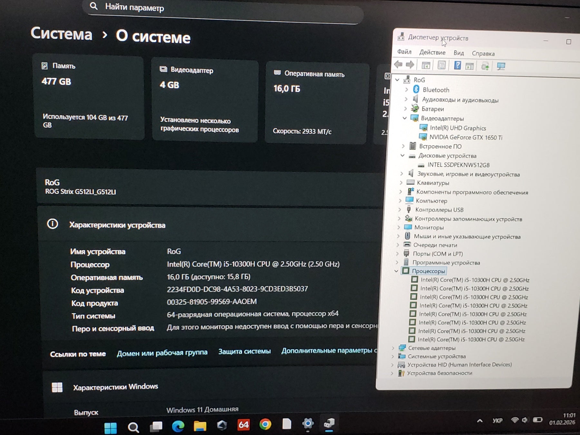This screenshot has height=435, width=580.
Task: Select the INTEL SSDPEKNW512G8 disk device
Action: pos(458,165)
